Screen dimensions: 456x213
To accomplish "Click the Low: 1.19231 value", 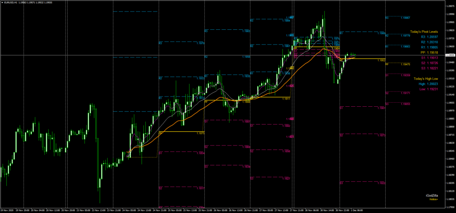I will [429, 89].
